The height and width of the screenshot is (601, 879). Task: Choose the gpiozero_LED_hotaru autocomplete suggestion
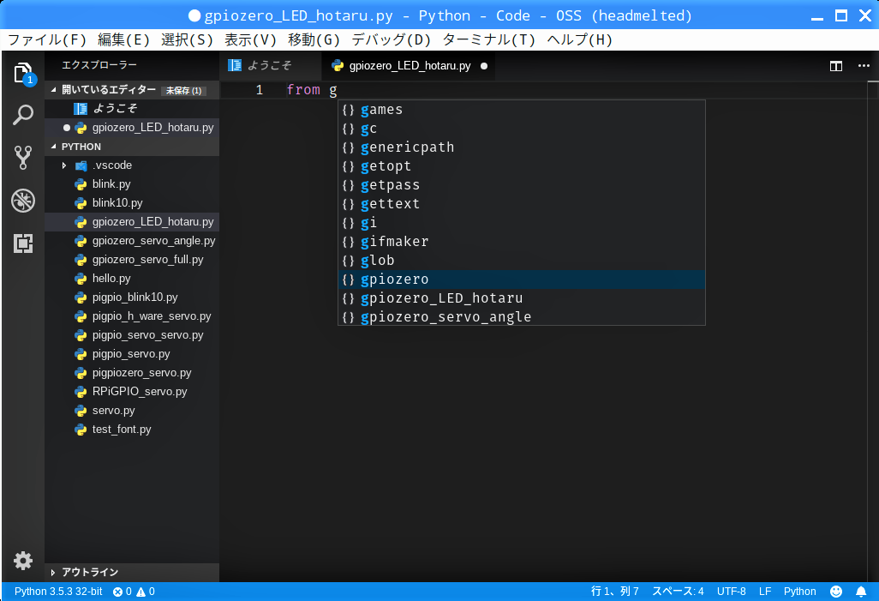(x=522, y=298)
